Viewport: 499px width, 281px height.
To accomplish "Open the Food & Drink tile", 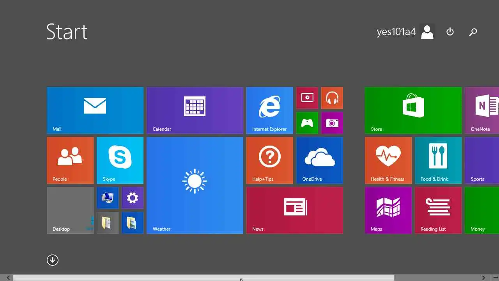I will coord(438,160).
